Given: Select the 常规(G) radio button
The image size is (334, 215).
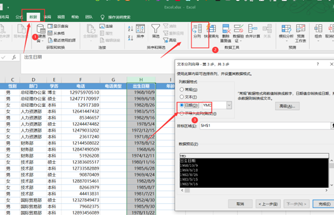Looking at the screenshot, I should (x=182, y=90).
